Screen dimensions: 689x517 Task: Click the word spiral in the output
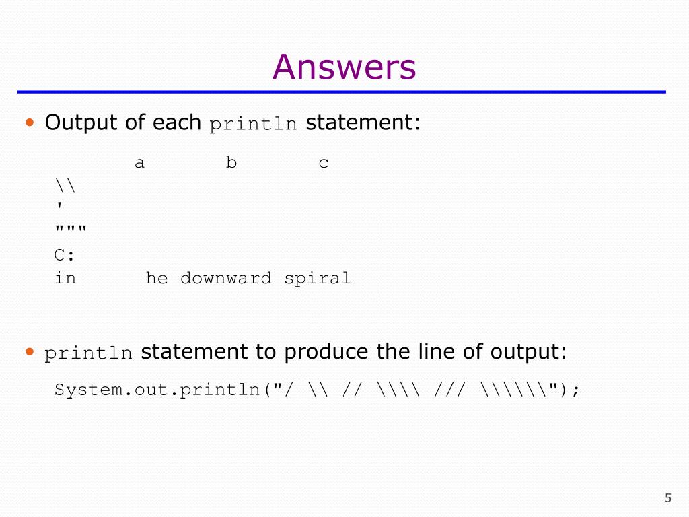tap(318, 279)
